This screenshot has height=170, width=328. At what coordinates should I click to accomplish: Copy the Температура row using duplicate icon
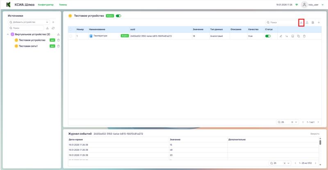tap(298, 36)
